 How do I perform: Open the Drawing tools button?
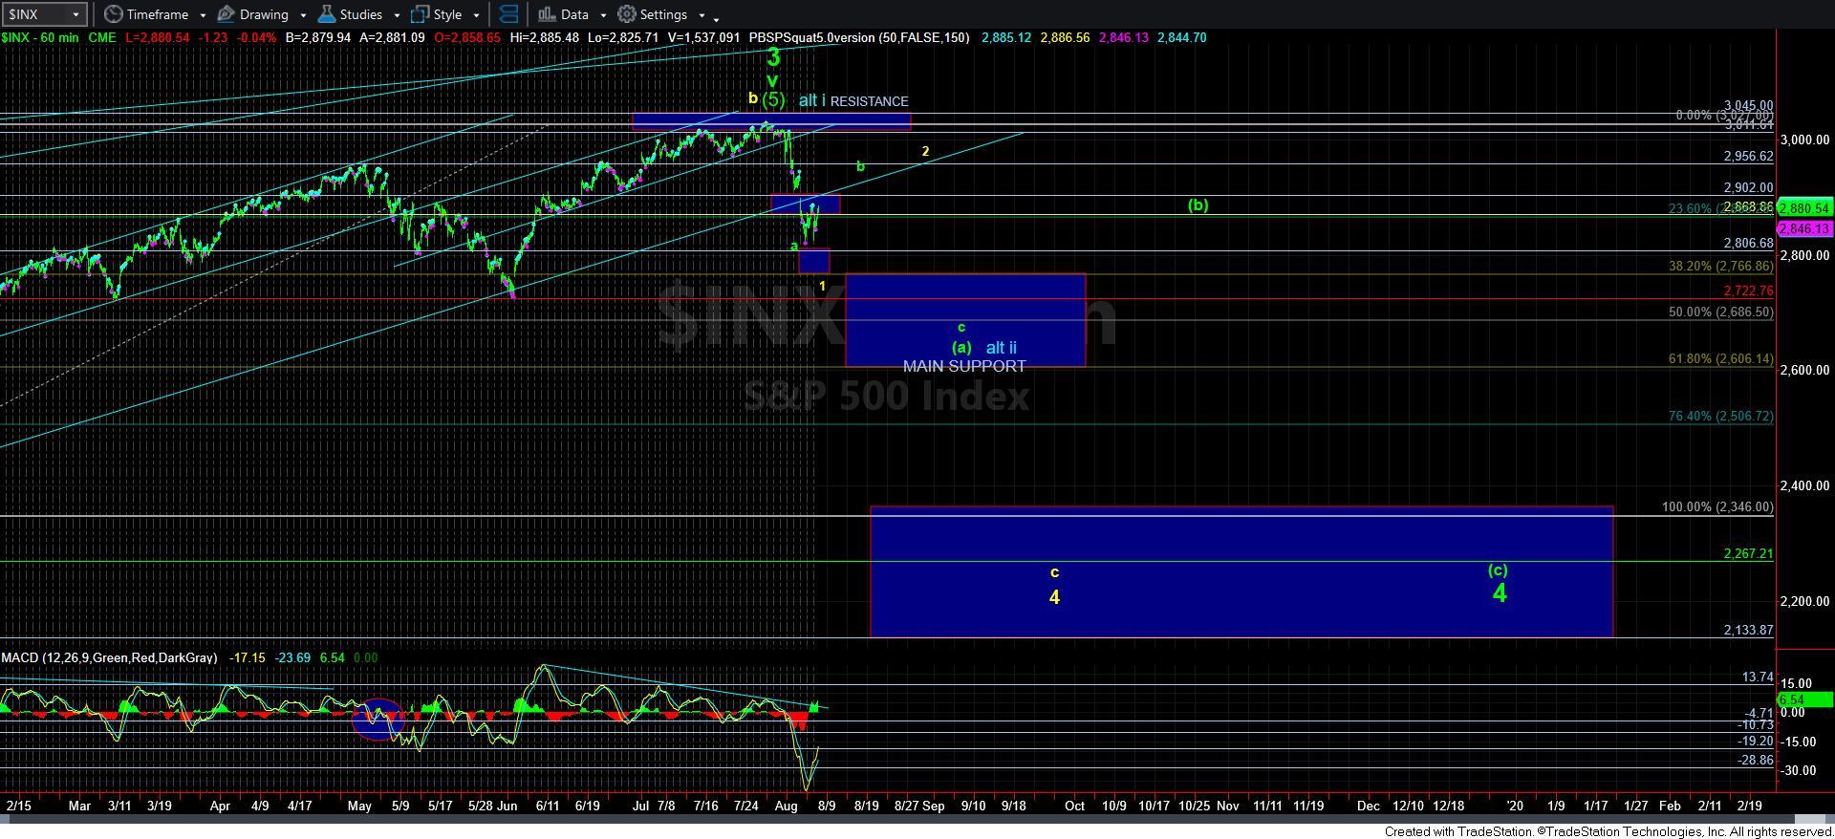pos(252,14)
